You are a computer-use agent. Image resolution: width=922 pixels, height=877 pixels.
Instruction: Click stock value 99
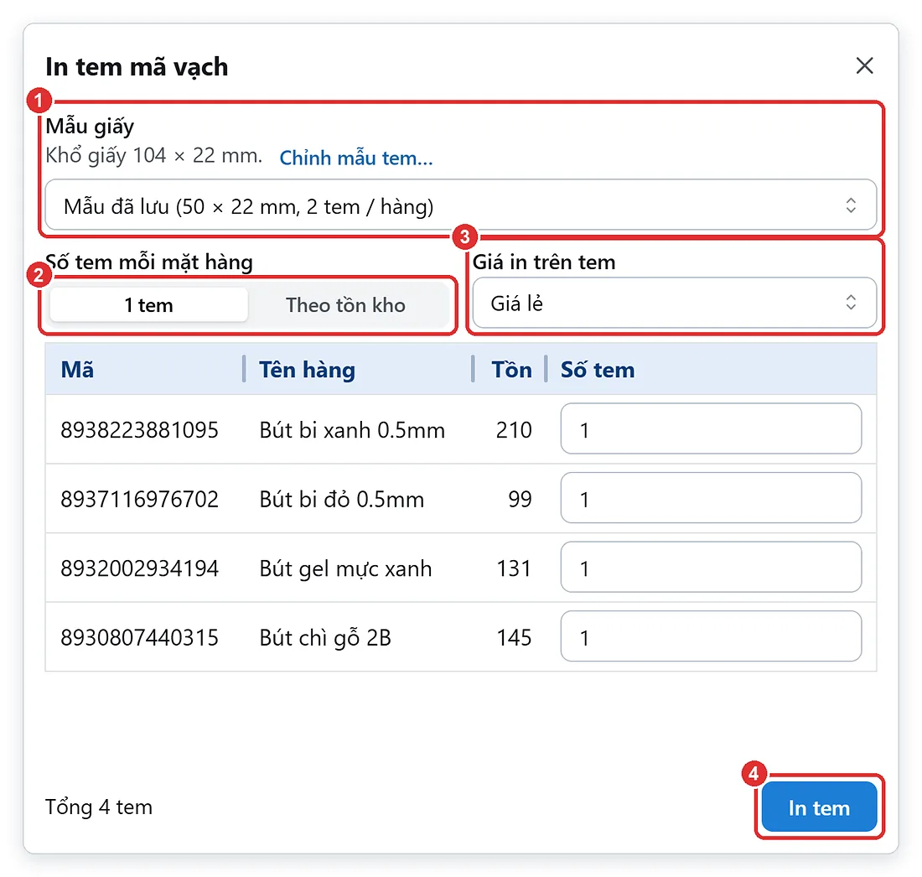coord(520,500)
